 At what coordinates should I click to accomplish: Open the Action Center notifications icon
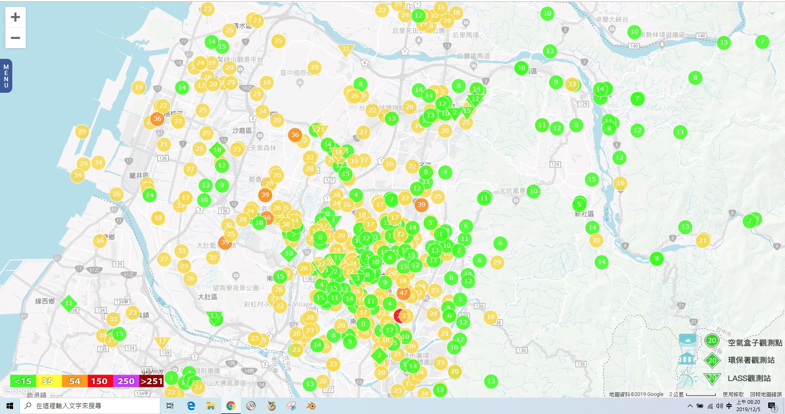coord(772,406)
